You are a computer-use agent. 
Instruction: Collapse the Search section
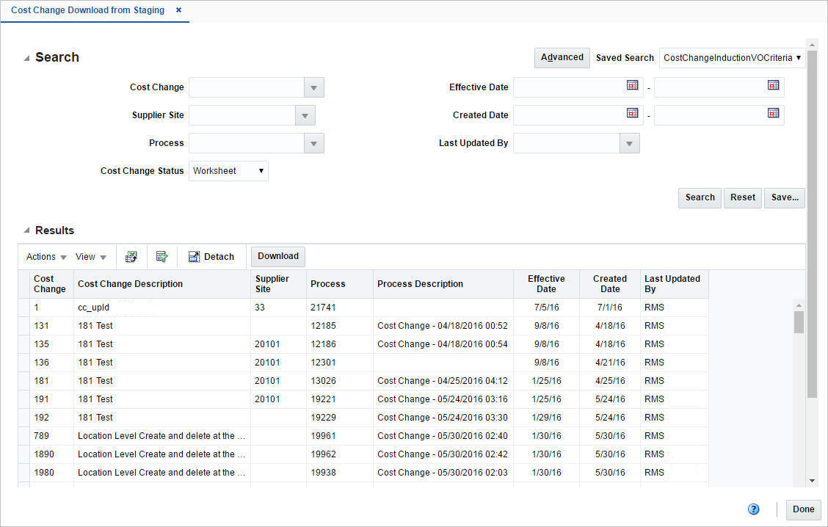pyautogui.click(x=26, y=57)
